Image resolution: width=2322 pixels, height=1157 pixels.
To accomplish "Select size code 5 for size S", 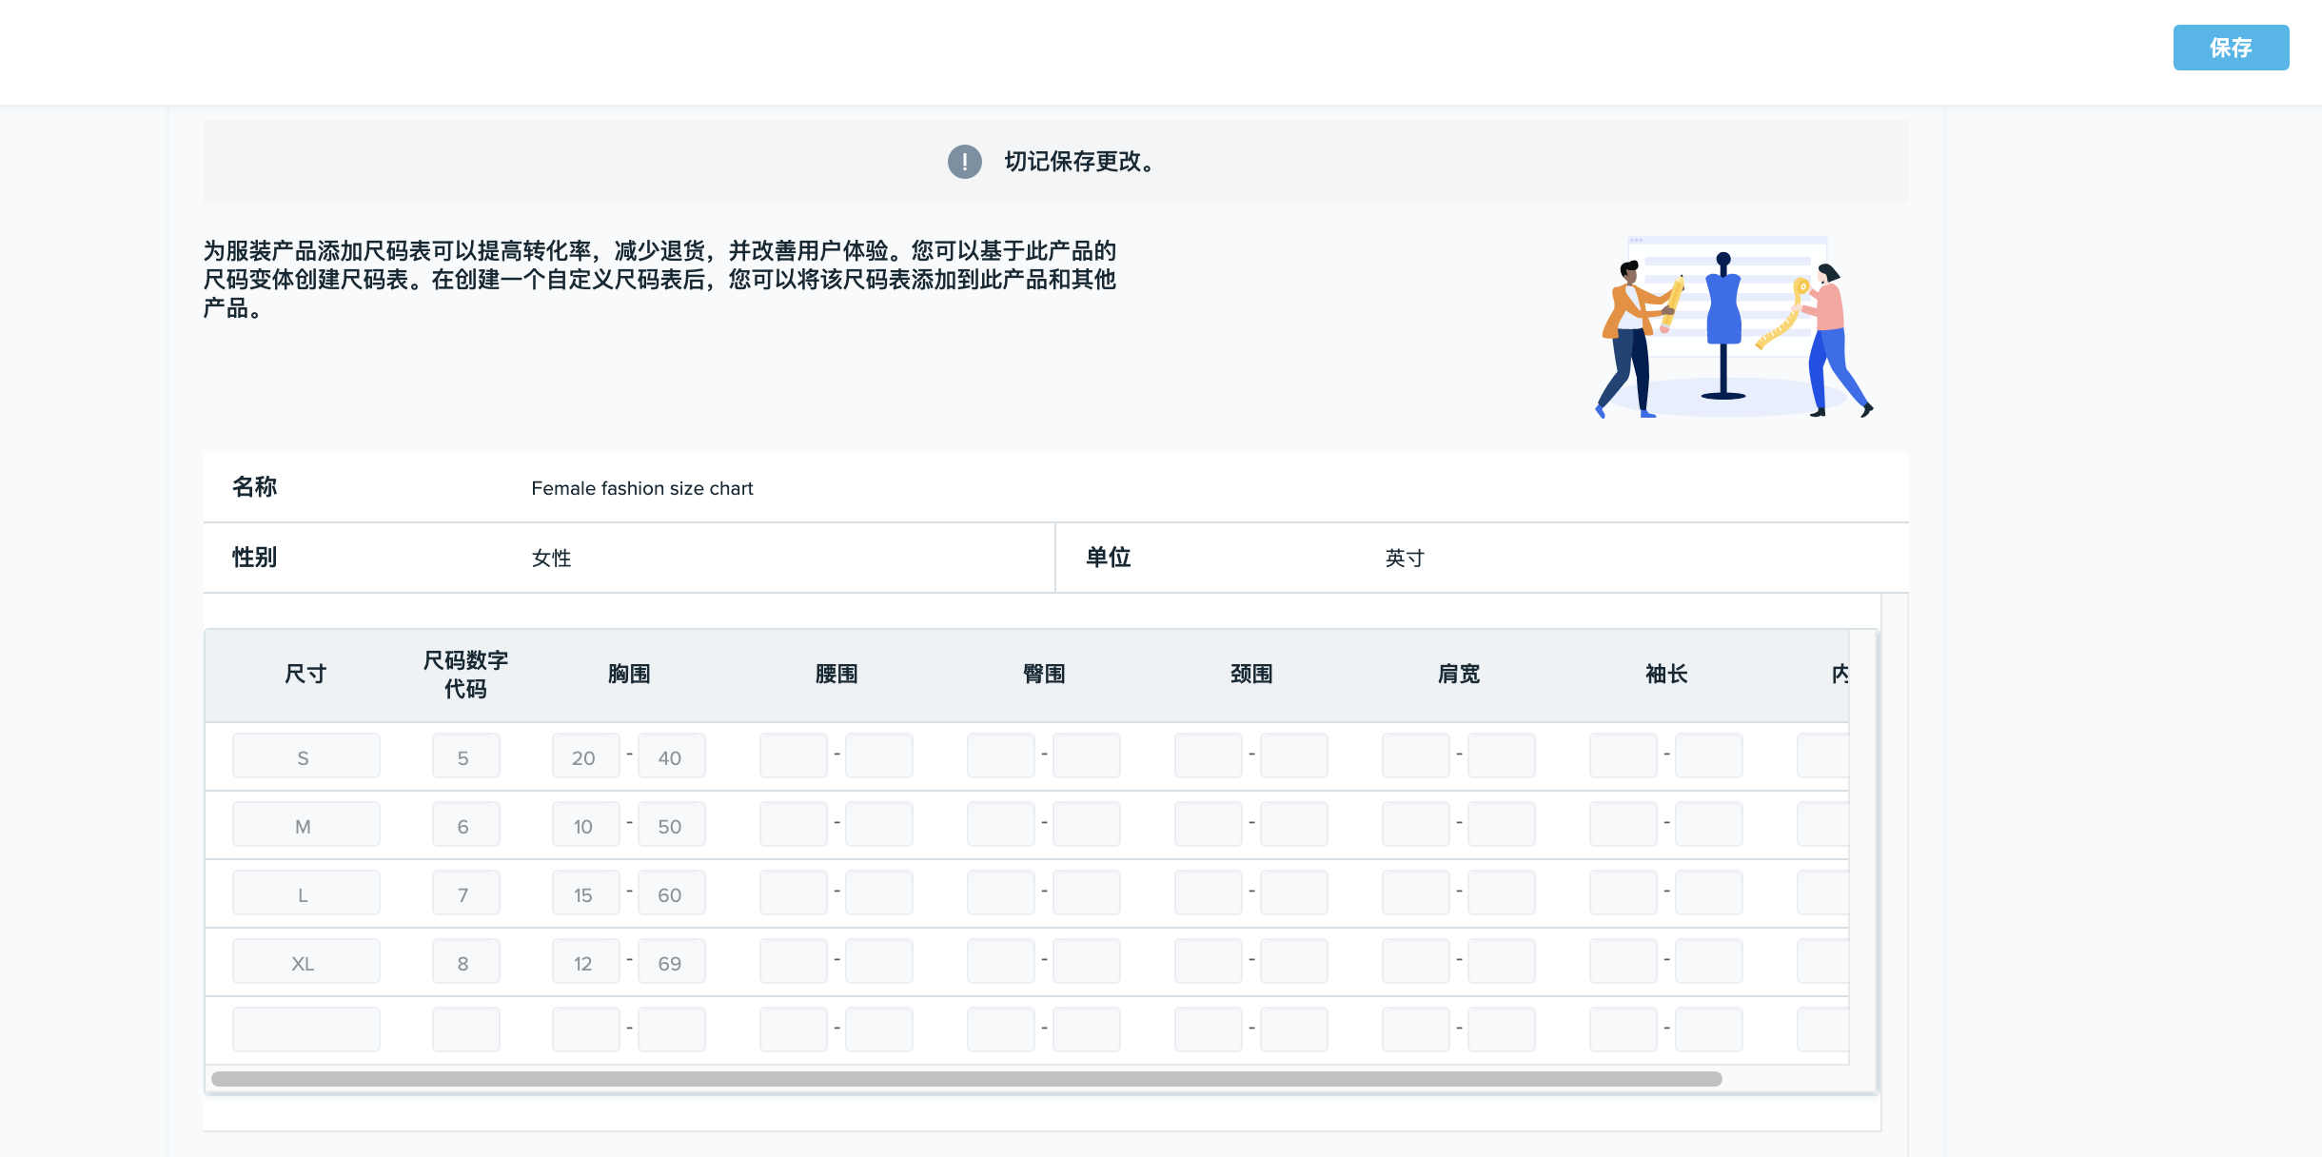I will [x=465, y=755].
